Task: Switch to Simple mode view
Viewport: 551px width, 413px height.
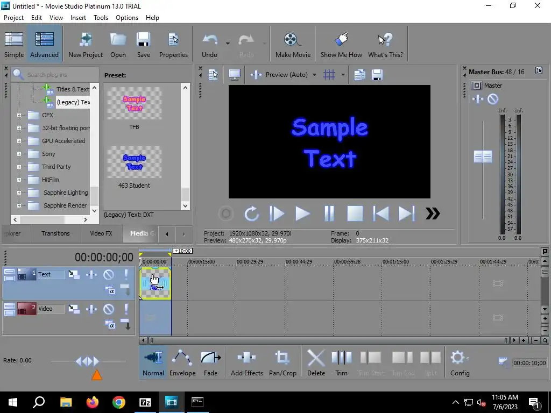Action: (14, 45)
